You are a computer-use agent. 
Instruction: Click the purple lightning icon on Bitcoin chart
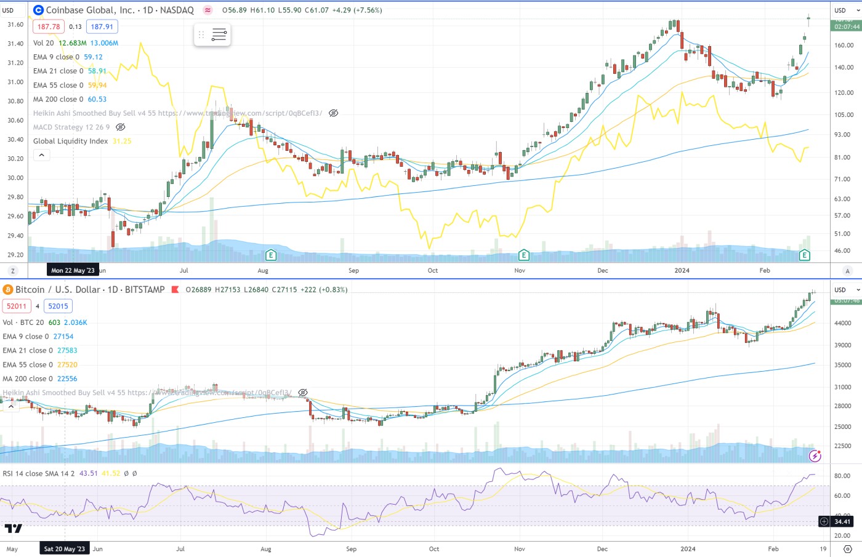pyautogui.click(x=815, y=455)
